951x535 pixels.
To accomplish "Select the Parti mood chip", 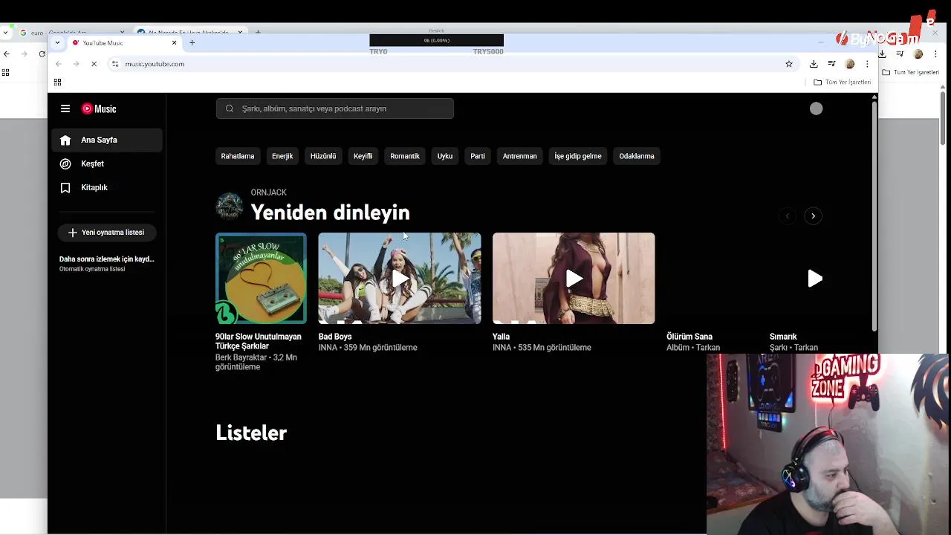I will 478,156.
